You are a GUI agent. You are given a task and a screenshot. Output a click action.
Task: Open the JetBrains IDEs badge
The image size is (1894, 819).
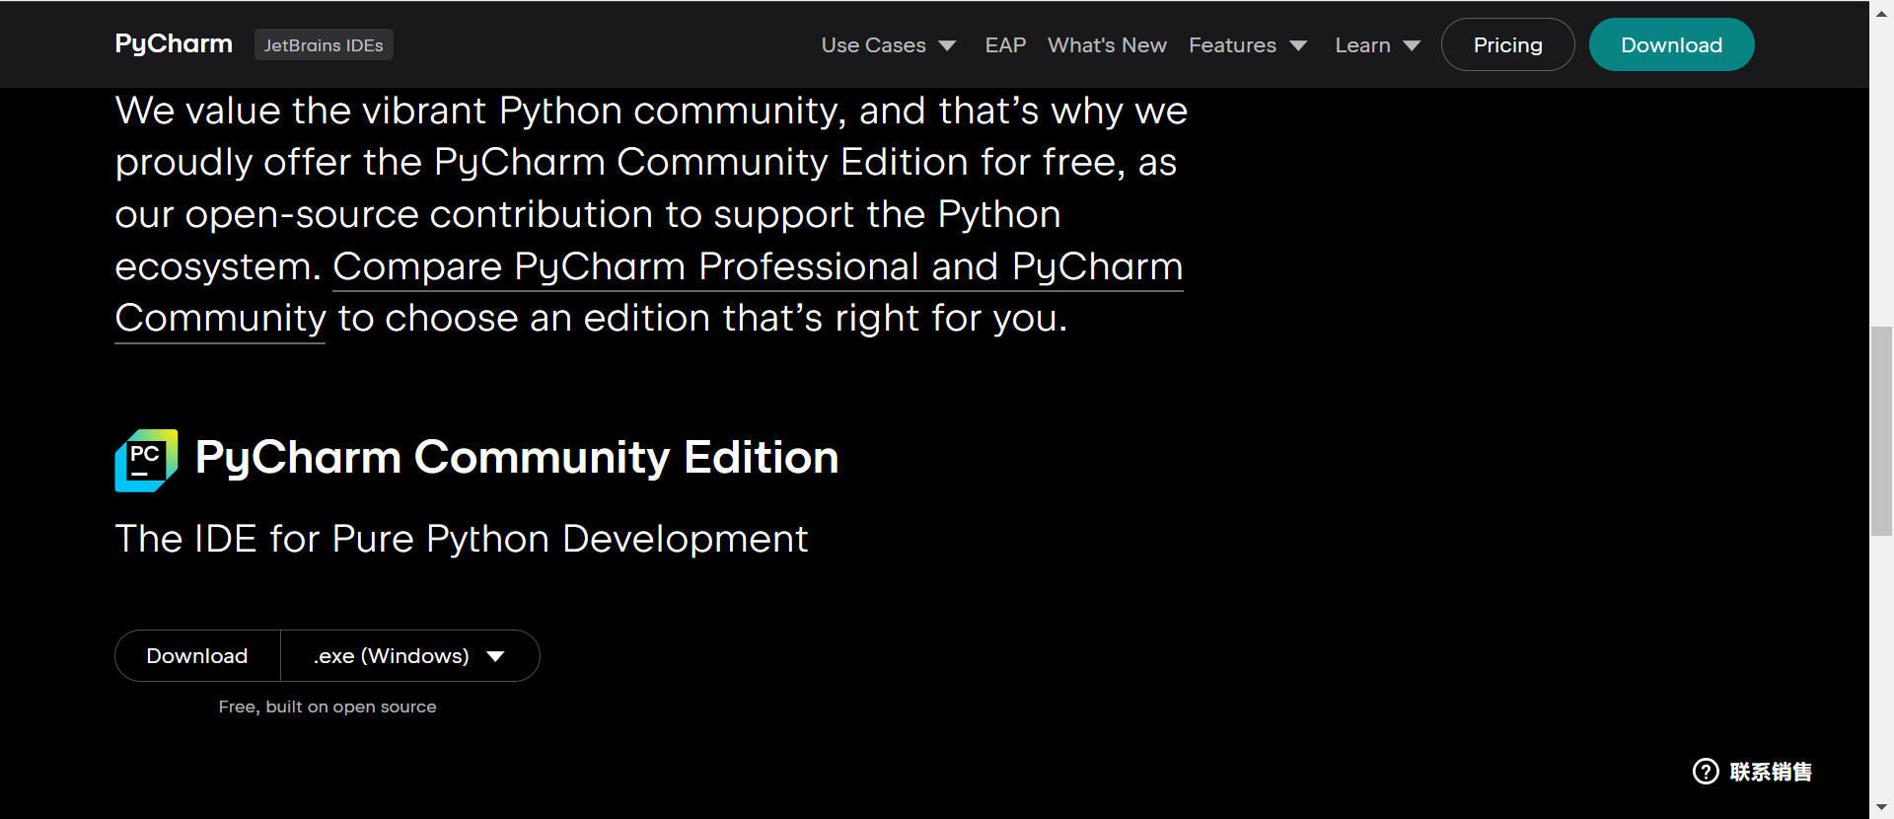[x=324, y=44]
